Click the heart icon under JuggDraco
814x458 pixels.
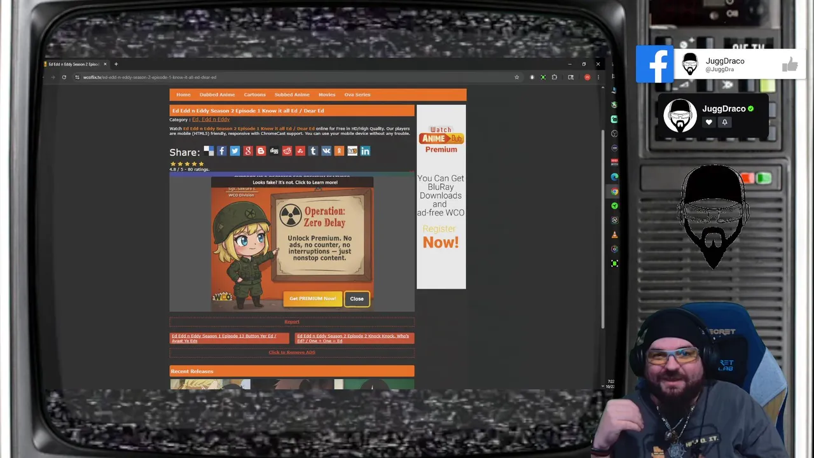[708, 122]
